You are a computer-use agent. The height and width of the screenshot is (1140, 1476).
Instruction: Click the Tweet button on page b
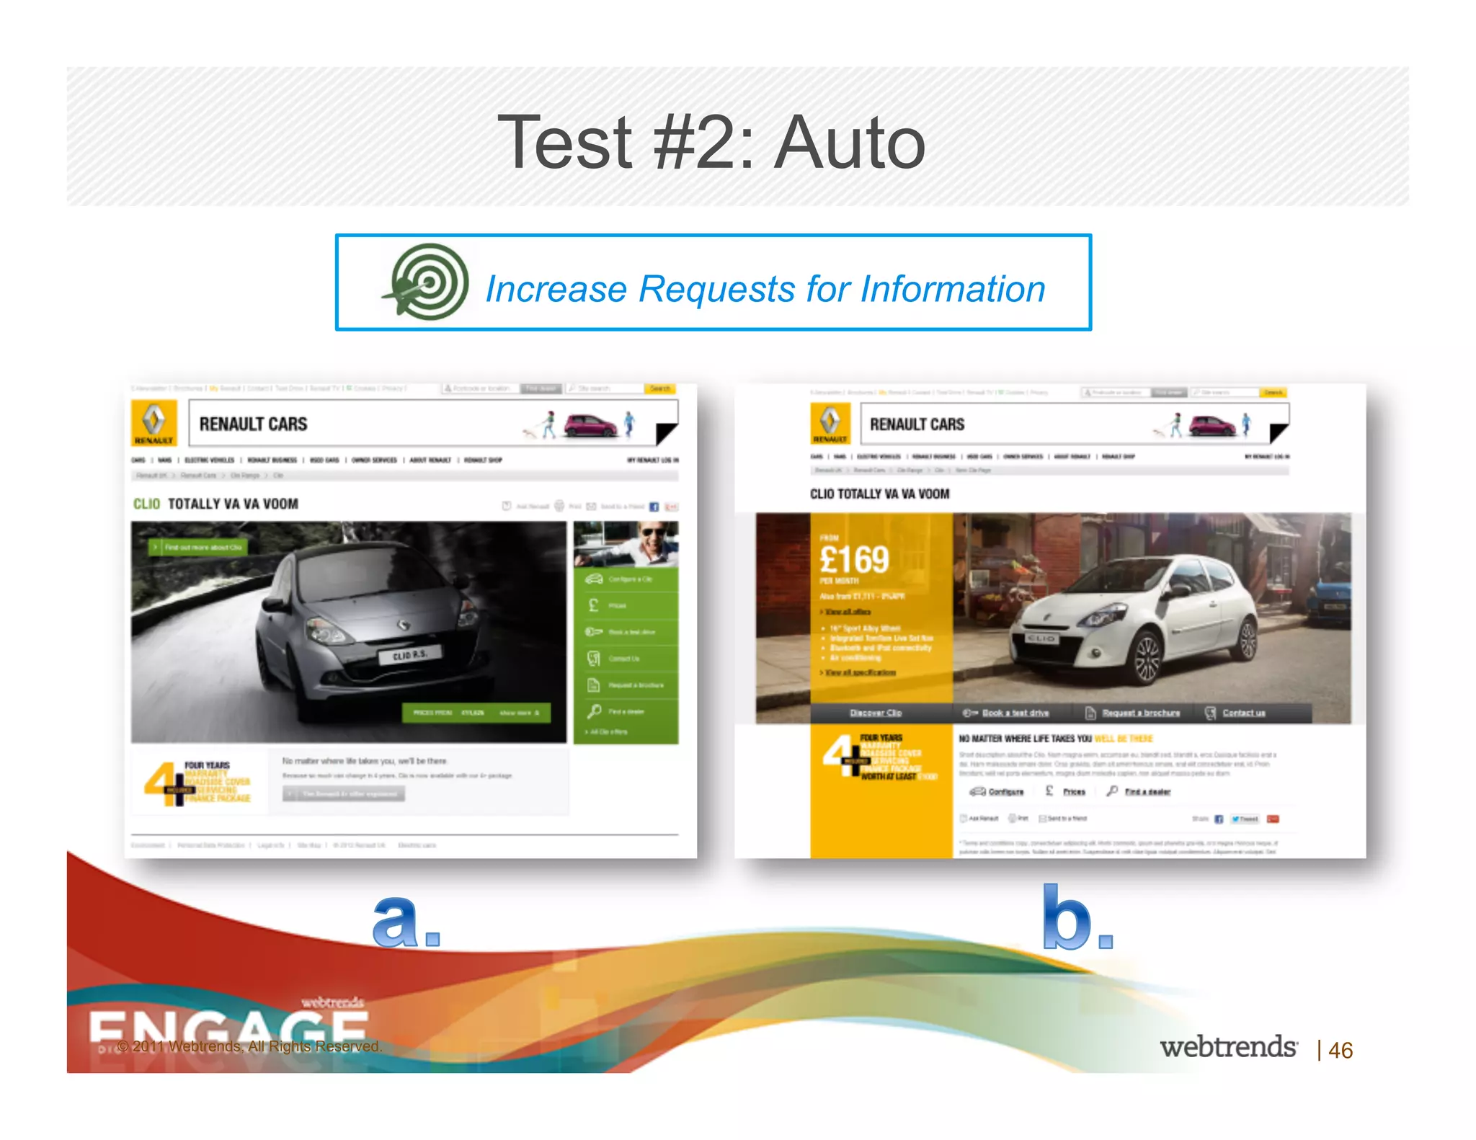pyautogui.click(x=1245, y=819)
